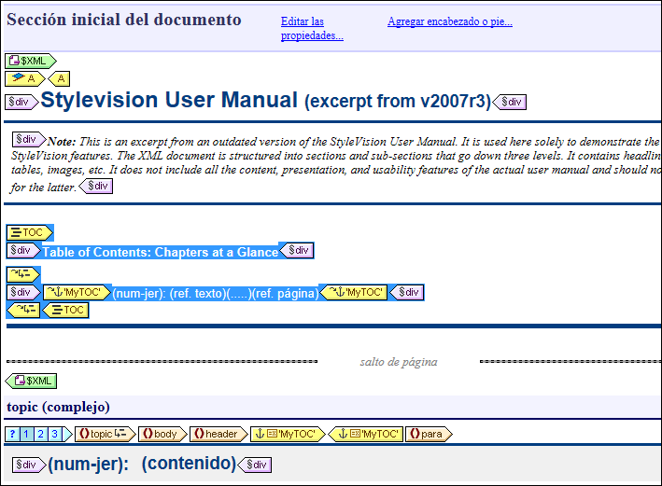Click the closing TOC tag marker
This screenshot has height=486, width=662.
(65, 310)
